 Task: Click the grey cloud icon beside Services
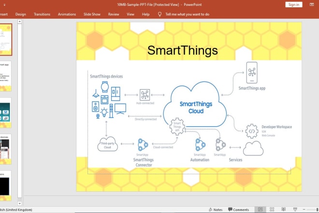tap(253, 148)
